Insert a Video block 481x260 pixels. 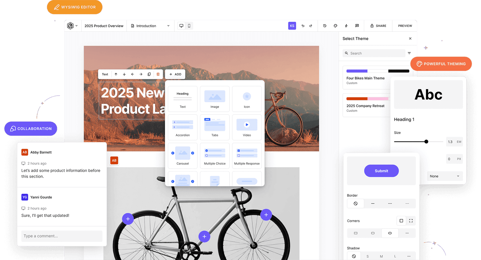point(247,127)
